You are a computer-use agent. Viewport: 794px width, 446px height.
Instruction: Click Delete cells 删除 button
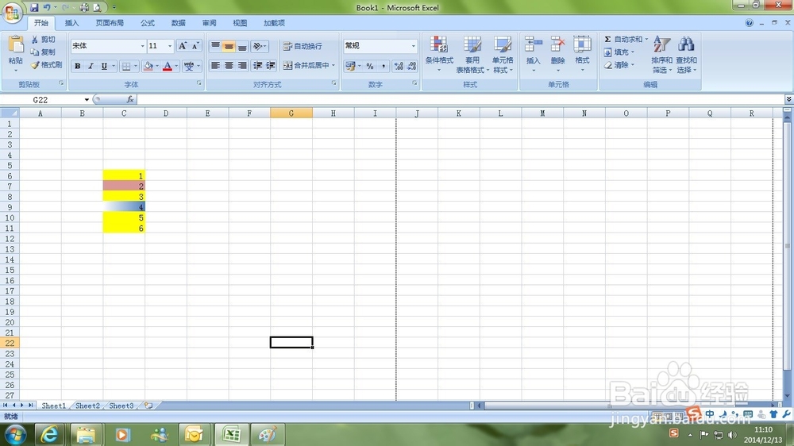click(x=557, y=54)
